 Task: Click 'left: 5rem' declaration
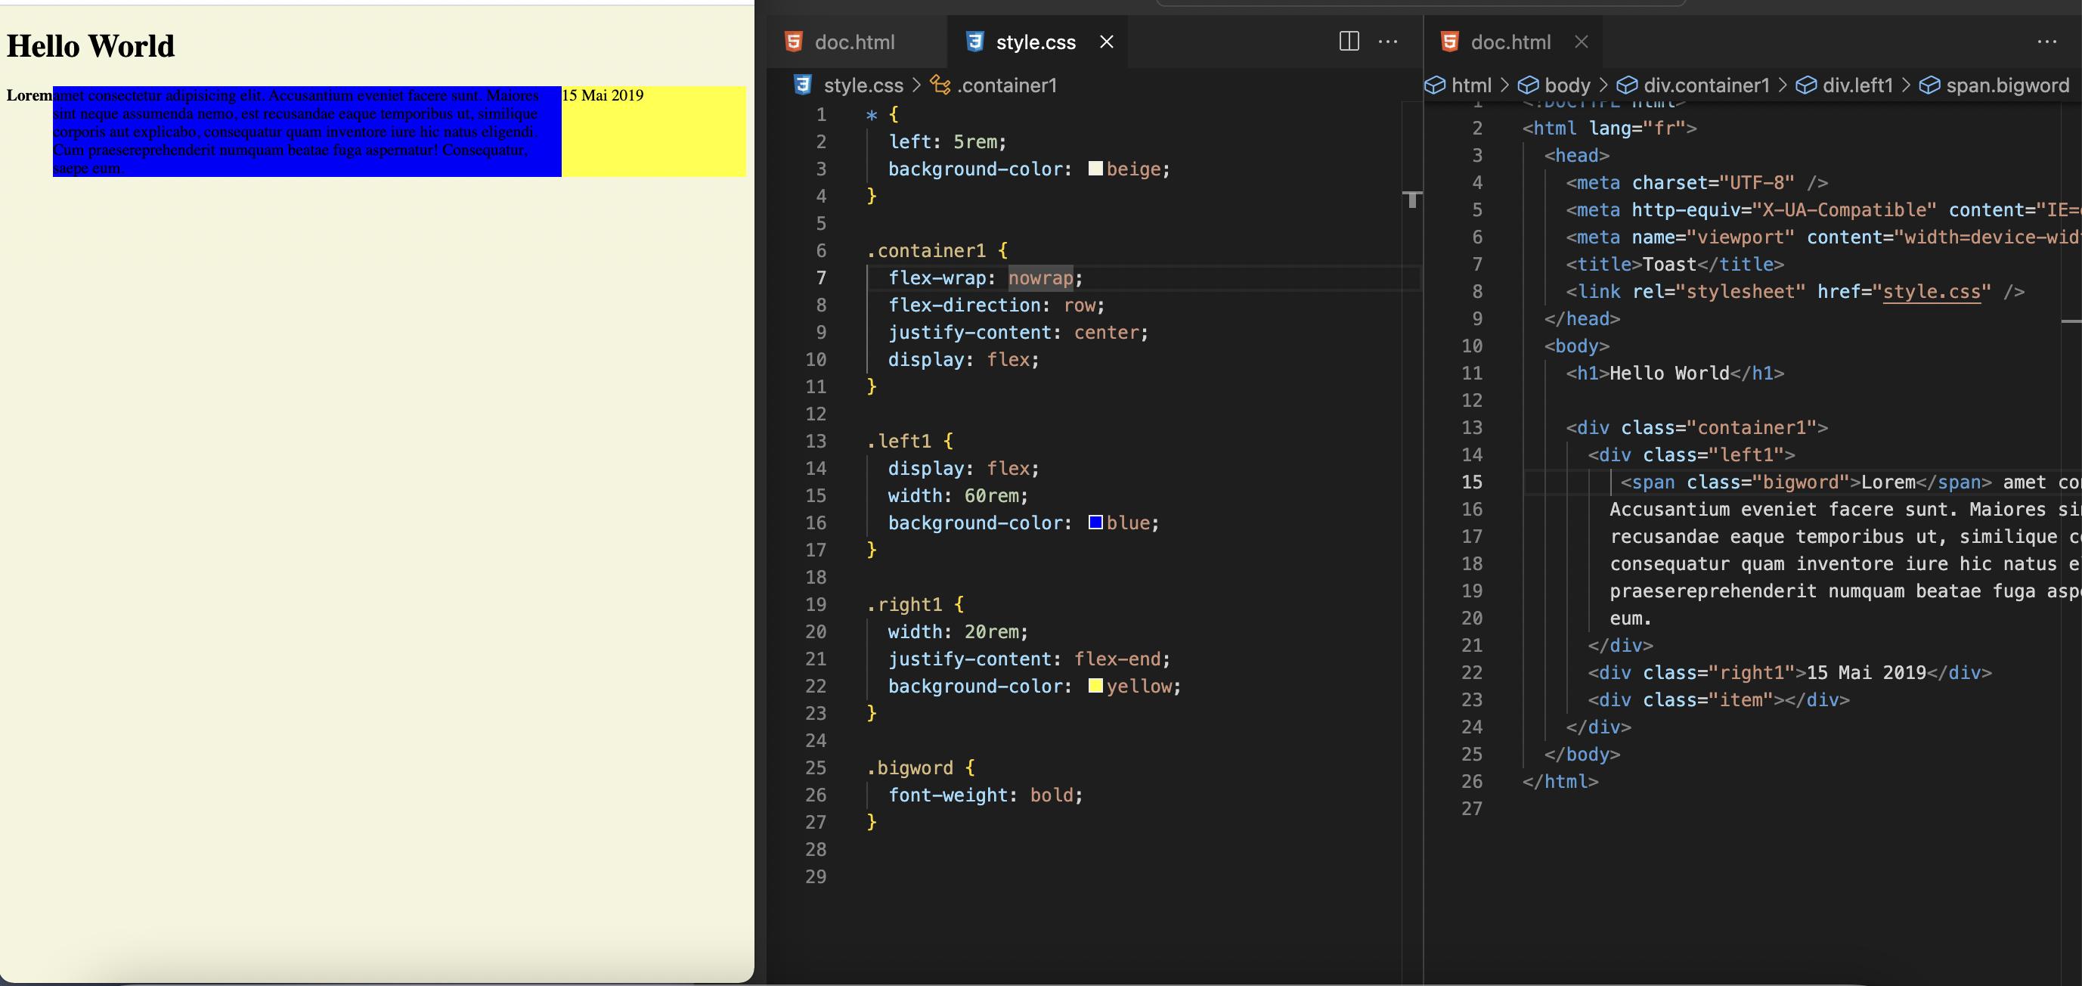[x=947, y=141]
